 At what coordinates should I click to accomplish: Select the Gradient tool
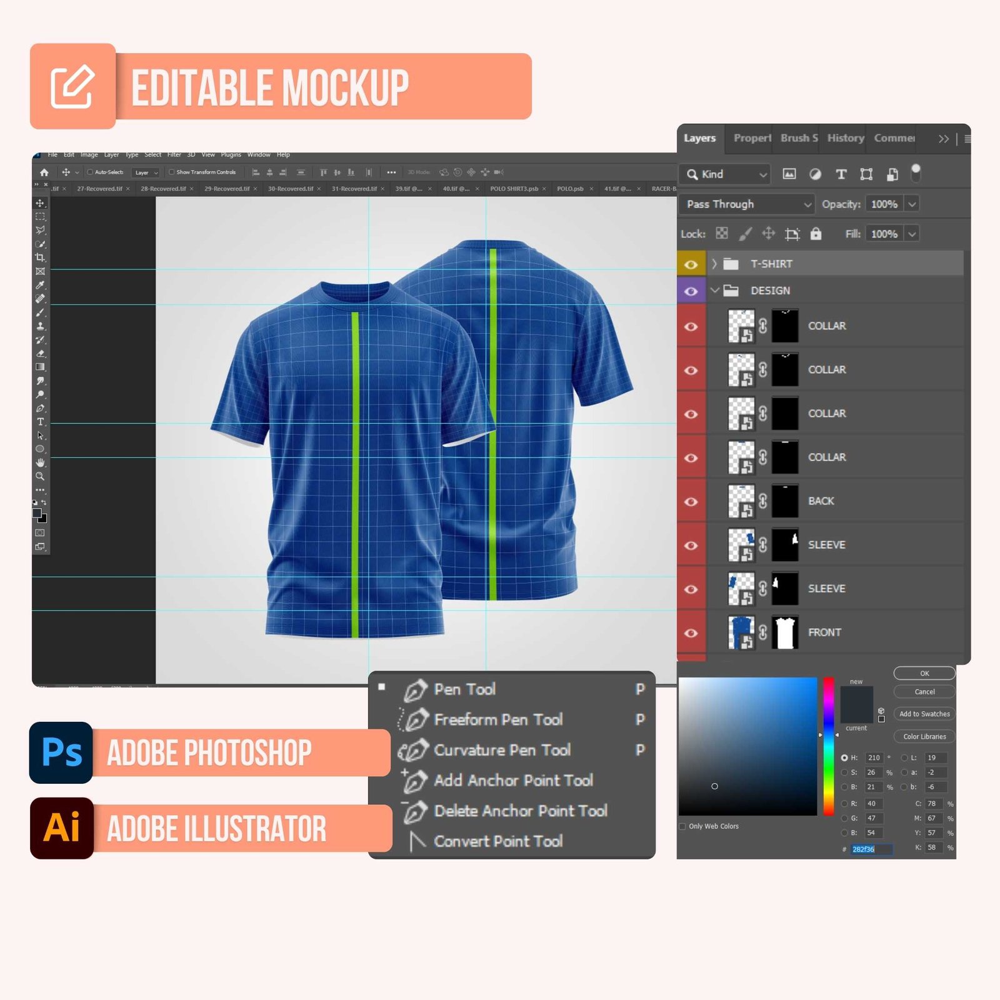(x=40, y=367)
